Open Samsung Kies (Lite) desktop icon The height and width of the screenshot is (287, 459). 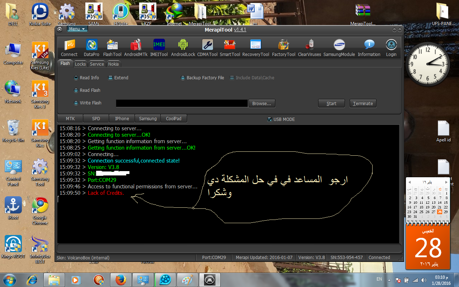pos(40,56)
